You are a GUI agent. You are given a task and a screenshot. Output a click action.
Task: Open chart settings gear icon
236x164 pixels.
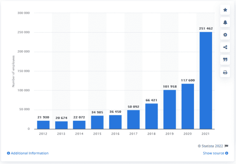point(225,35)
